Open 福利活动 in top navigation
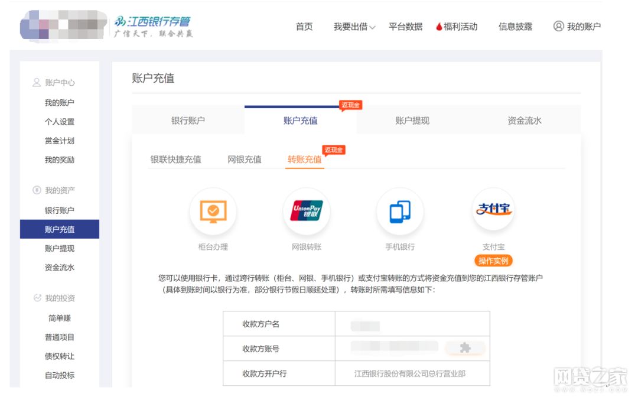 [460, 27]
